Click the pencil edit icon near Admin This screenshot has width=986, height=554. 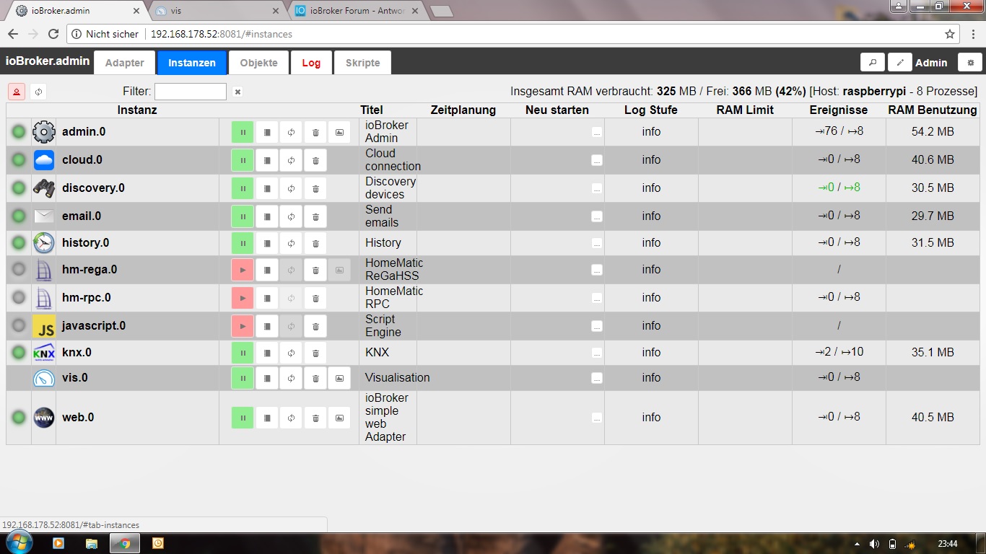coord(900,63)
